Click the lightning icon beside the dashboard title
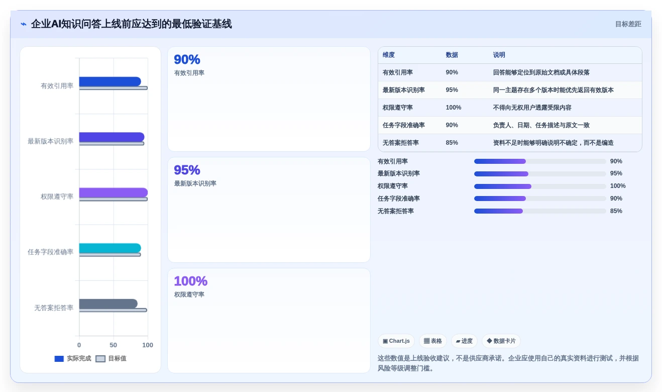Screen dimensions: 662x392 [x=24, y=24]
